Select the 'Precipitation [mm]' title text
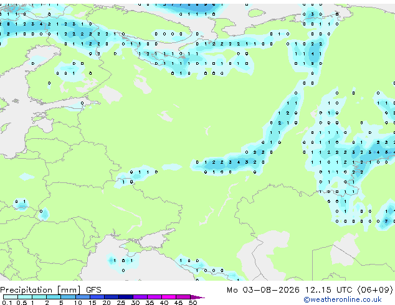 pos(40,290)
